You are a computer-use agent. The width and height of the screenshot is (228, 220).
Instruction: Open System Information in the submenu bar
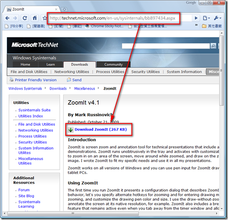(184, 72)
